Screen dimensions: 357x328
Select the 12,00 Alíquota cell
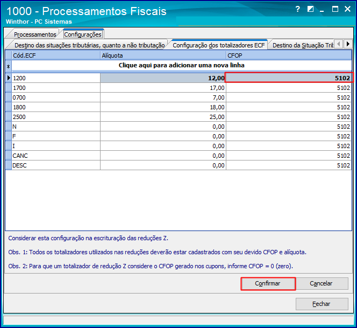pos(163,78)
